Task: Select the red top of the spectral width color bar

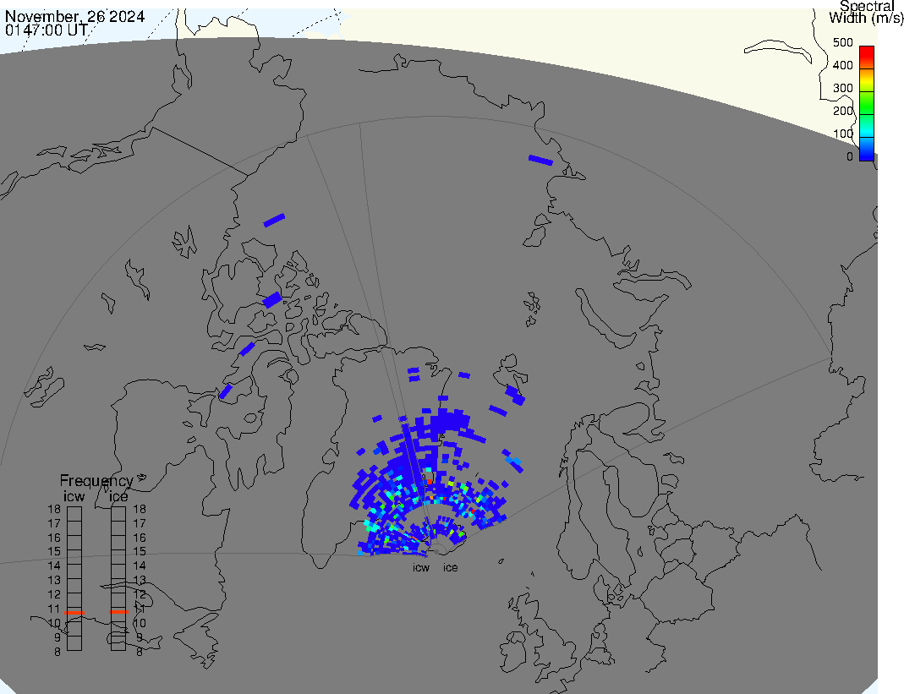Action: coord(867,57)
